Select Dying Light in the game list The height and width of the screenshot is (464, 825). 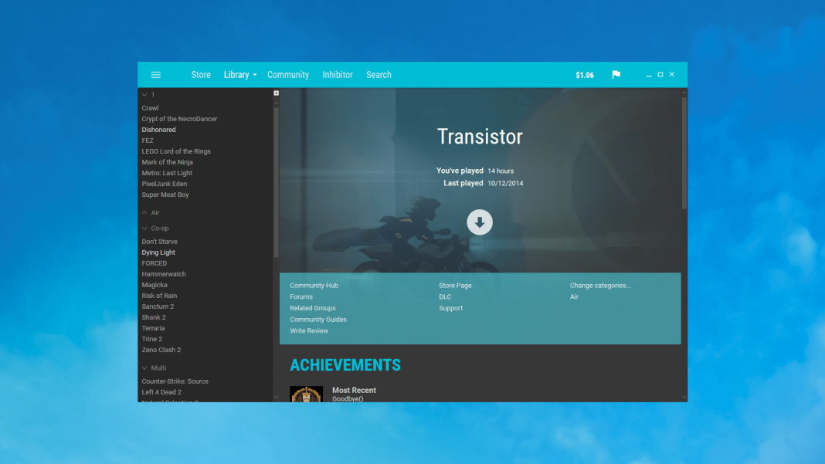pyautogui.click(x=158, y=252)
